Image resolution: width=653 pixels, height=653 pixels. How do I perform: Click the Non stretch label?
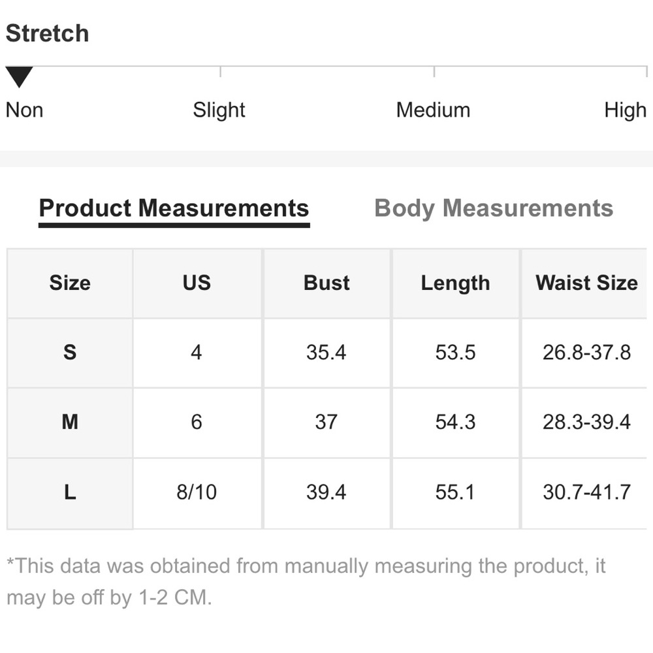coord(25,110)
